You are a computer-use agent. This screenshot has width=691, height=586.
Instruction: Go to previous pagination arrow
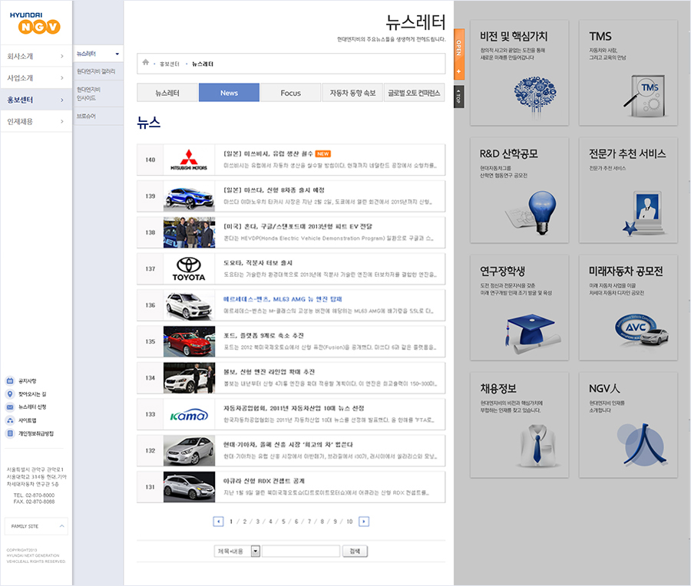(x=218, y=522)
